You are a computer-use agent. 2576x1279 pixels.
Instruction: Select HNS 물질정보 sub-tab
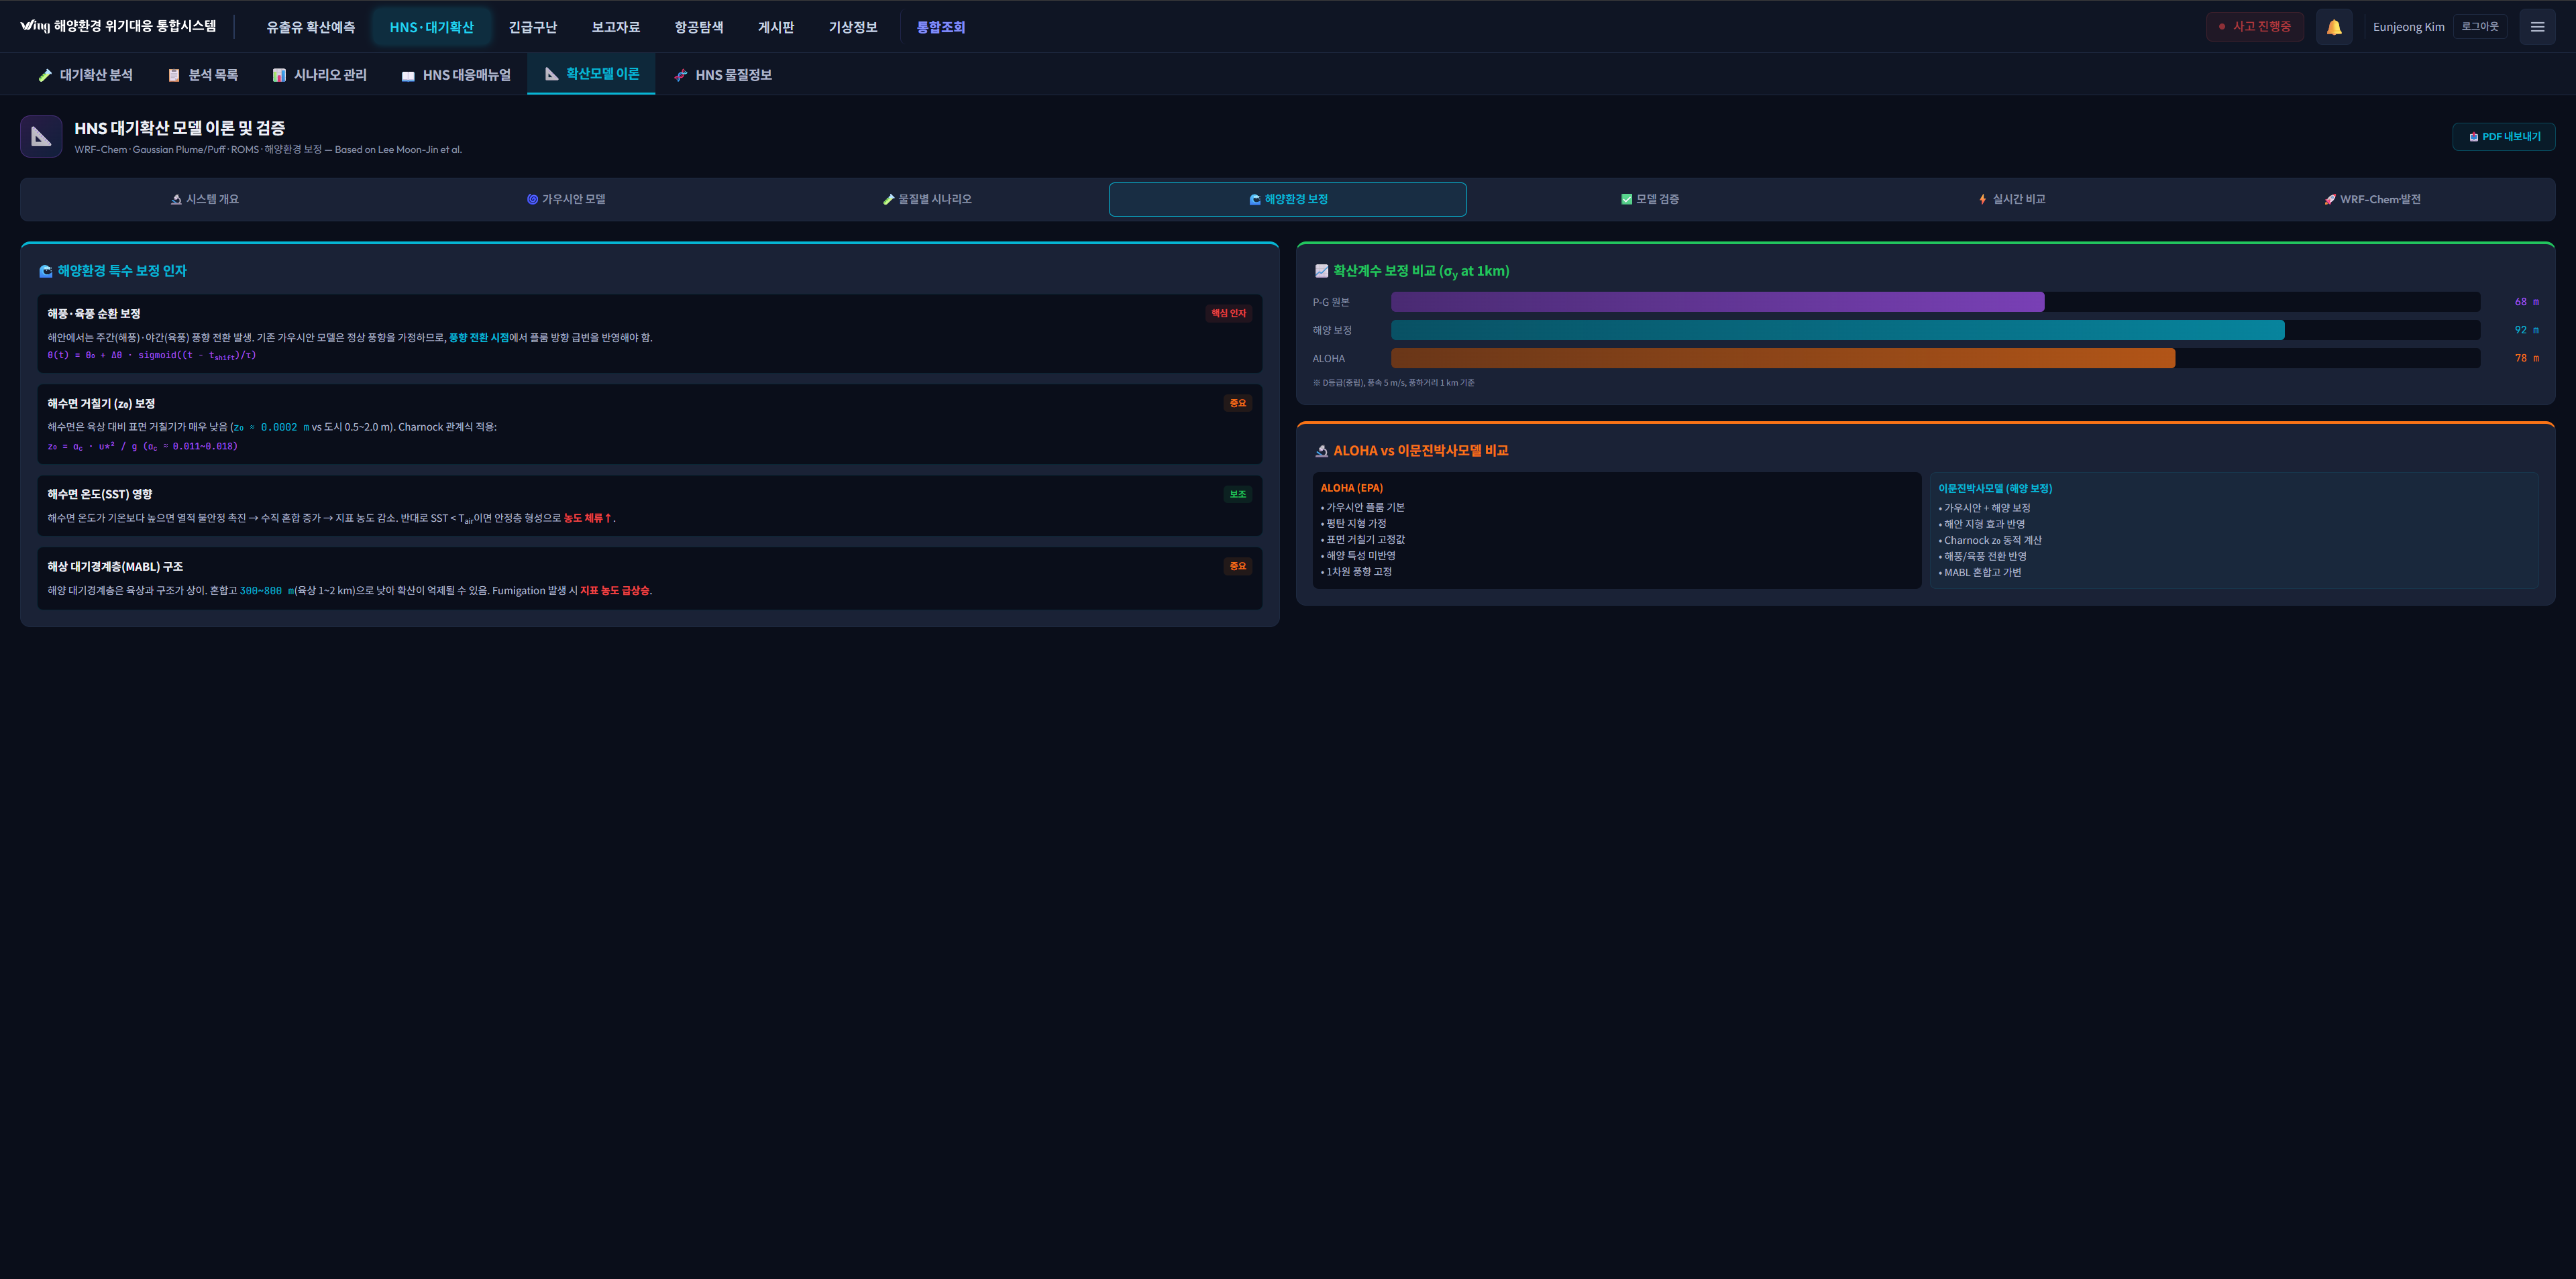tap(723, 75)
